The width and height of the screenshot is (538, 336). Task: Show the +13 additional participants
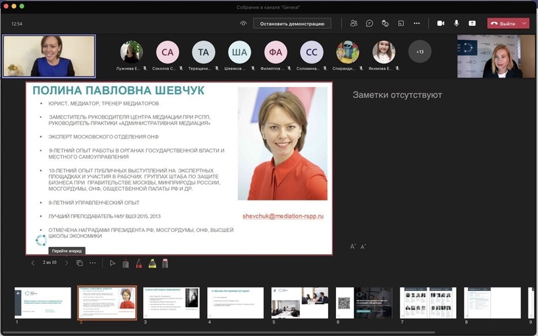tap(419, 52)
